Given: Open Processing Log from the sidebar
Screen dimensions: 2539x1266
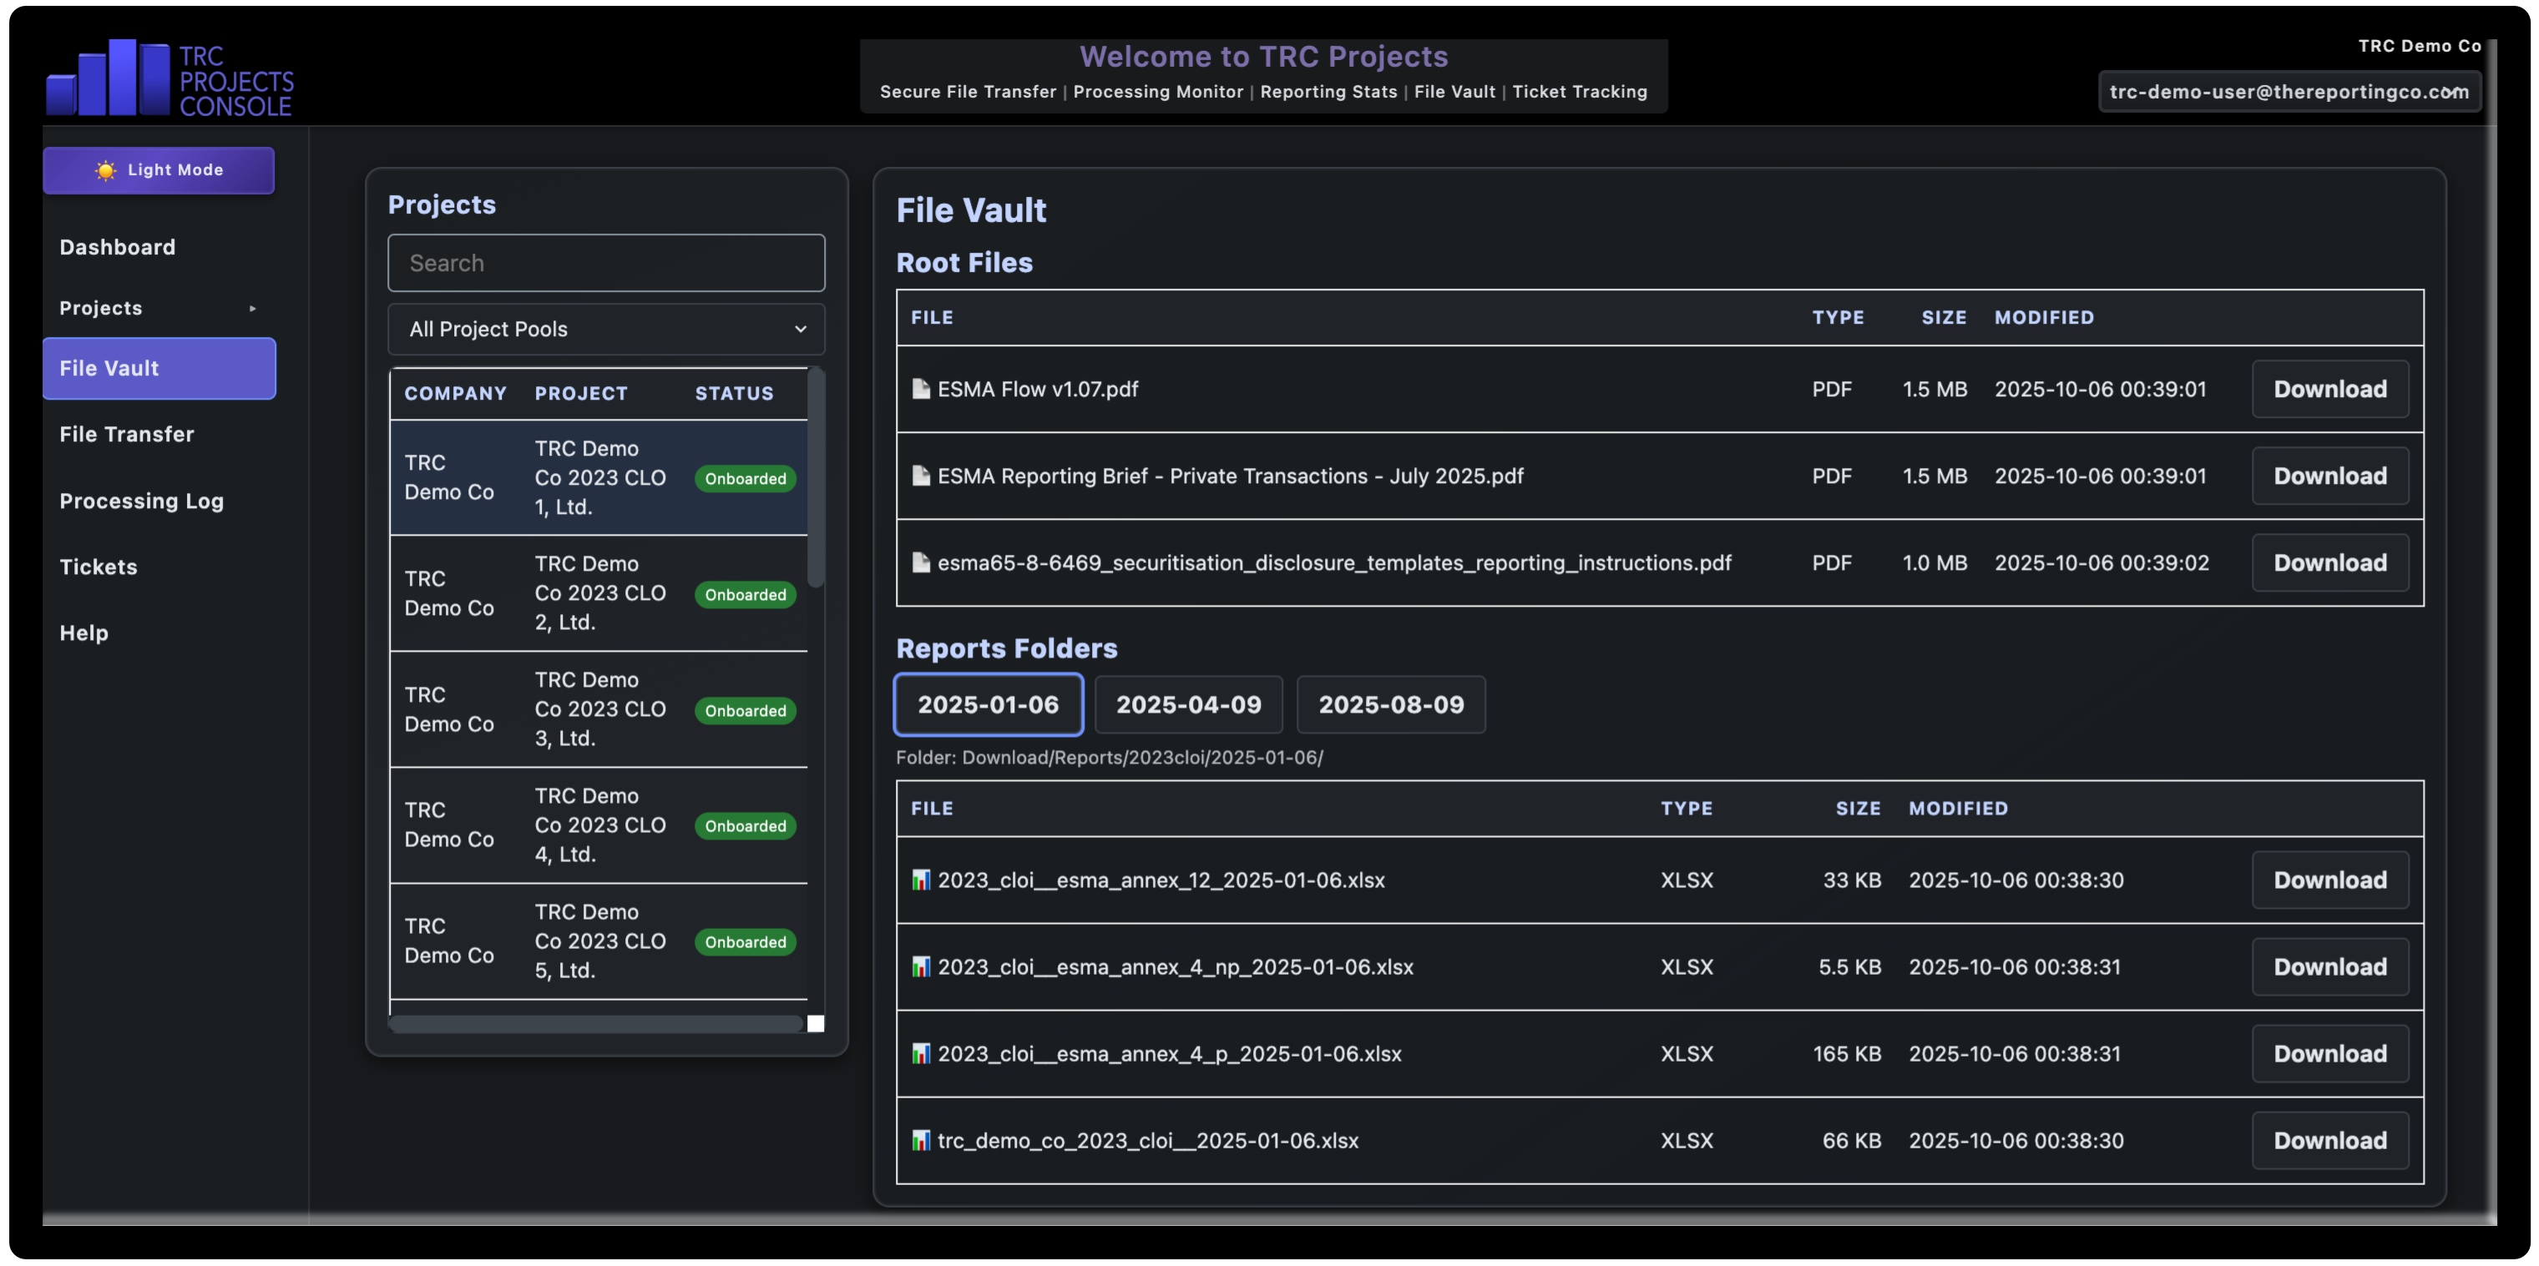Looking at the screenshot, I should point(141,502).
